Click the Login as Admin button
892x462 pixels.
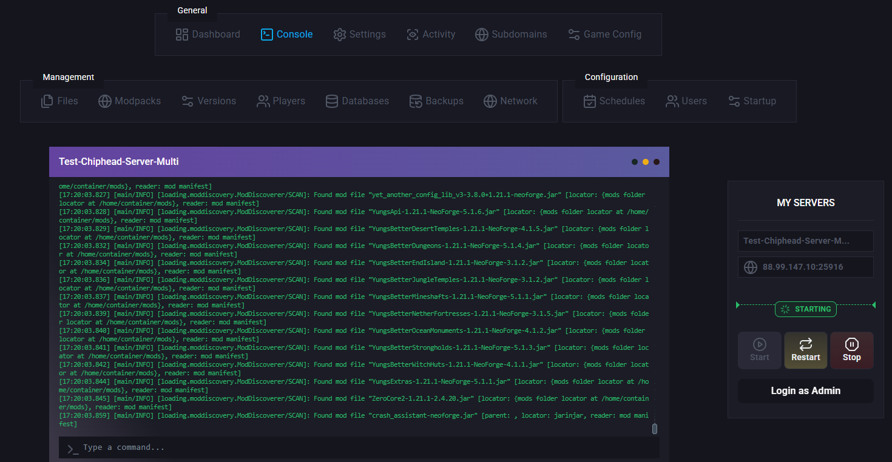coord(805,391)
